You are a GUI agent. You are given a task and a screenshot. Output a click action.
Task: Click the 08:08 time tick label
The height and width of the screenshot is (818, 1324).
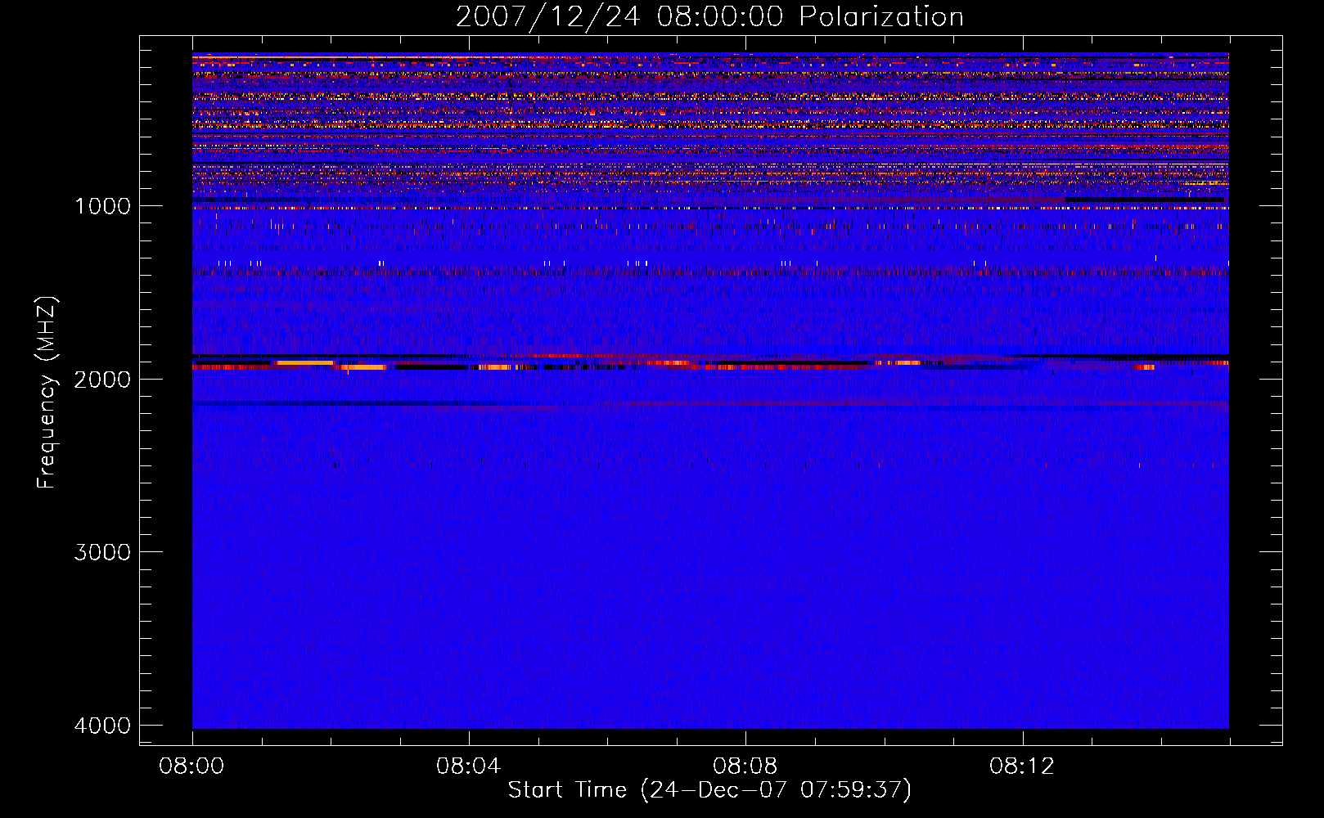(745, 766)
